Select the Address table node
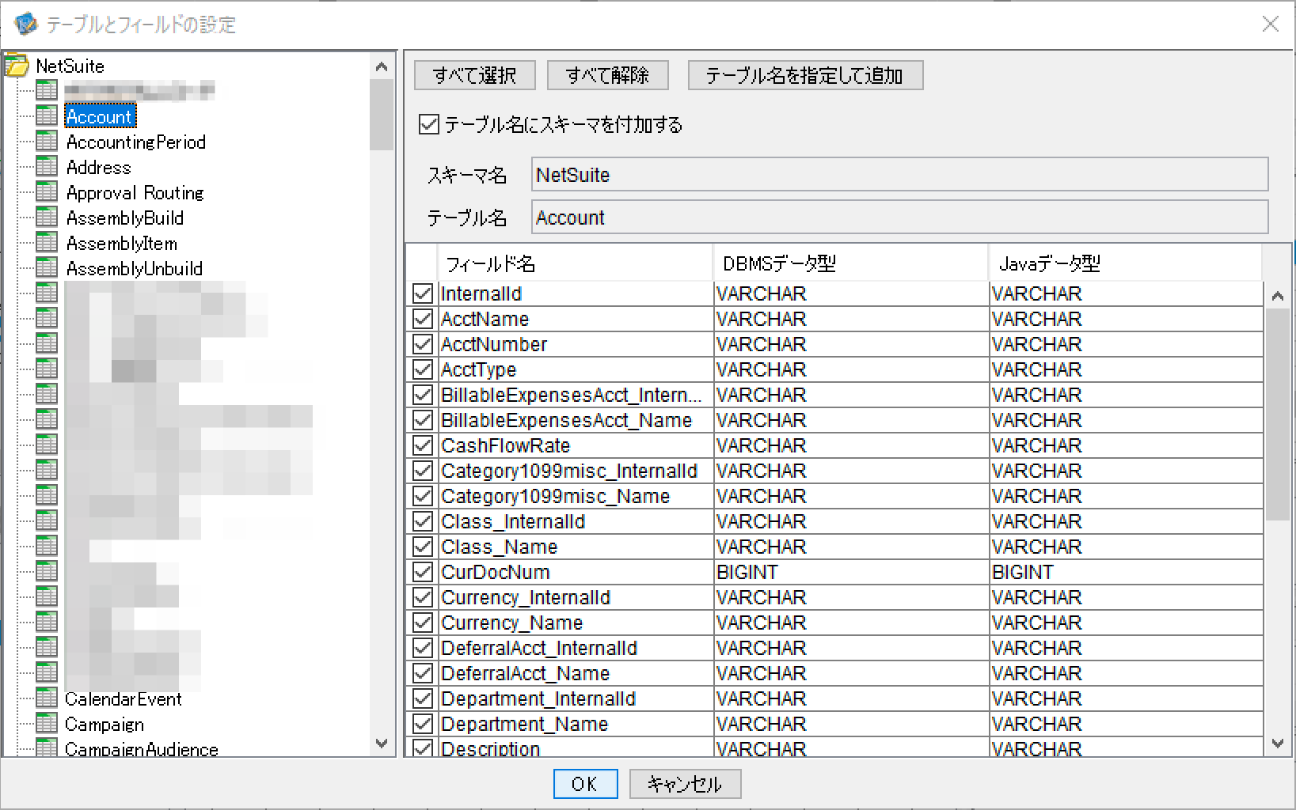 [99, 168]
